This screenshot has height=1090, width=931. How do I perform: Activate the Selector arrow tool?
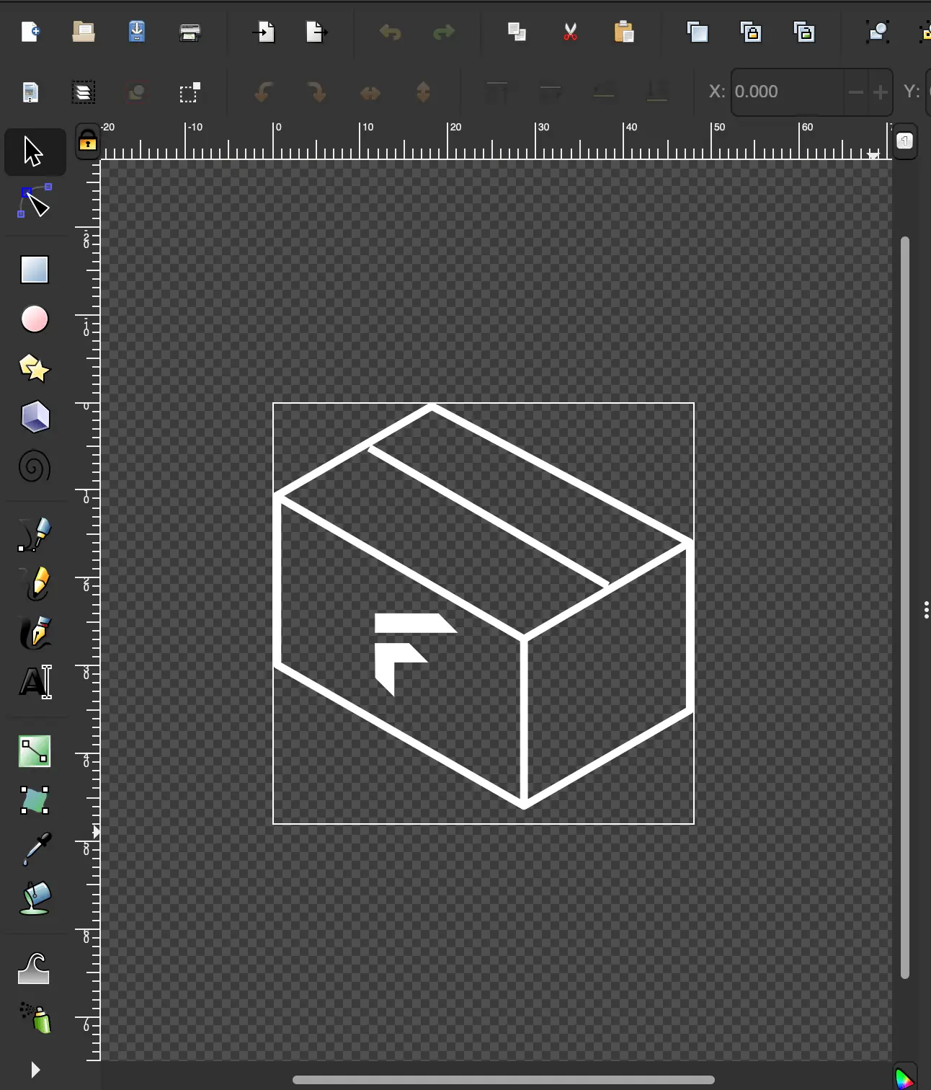(35, 152)
